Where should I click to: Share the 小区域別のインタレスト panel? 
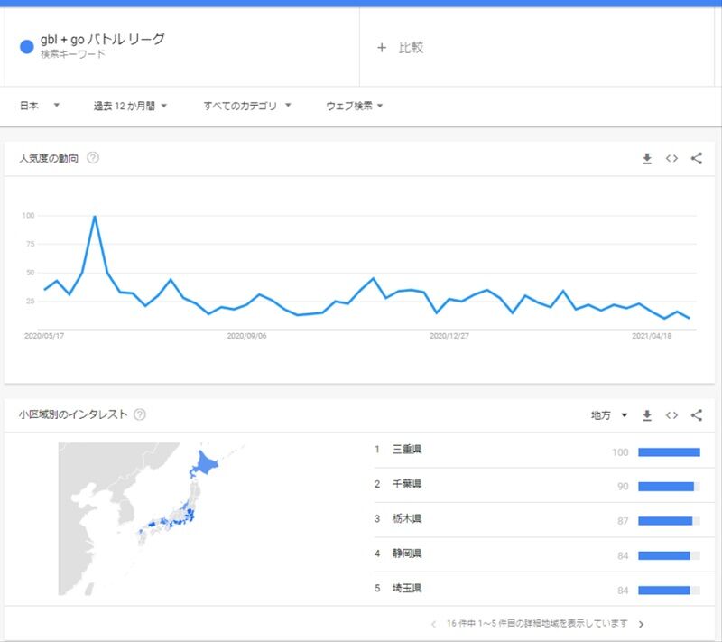(x=697, y=415)
